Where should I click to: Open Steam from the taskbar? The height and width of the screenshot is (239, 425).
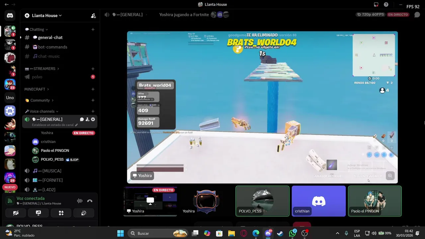[280, 233]
